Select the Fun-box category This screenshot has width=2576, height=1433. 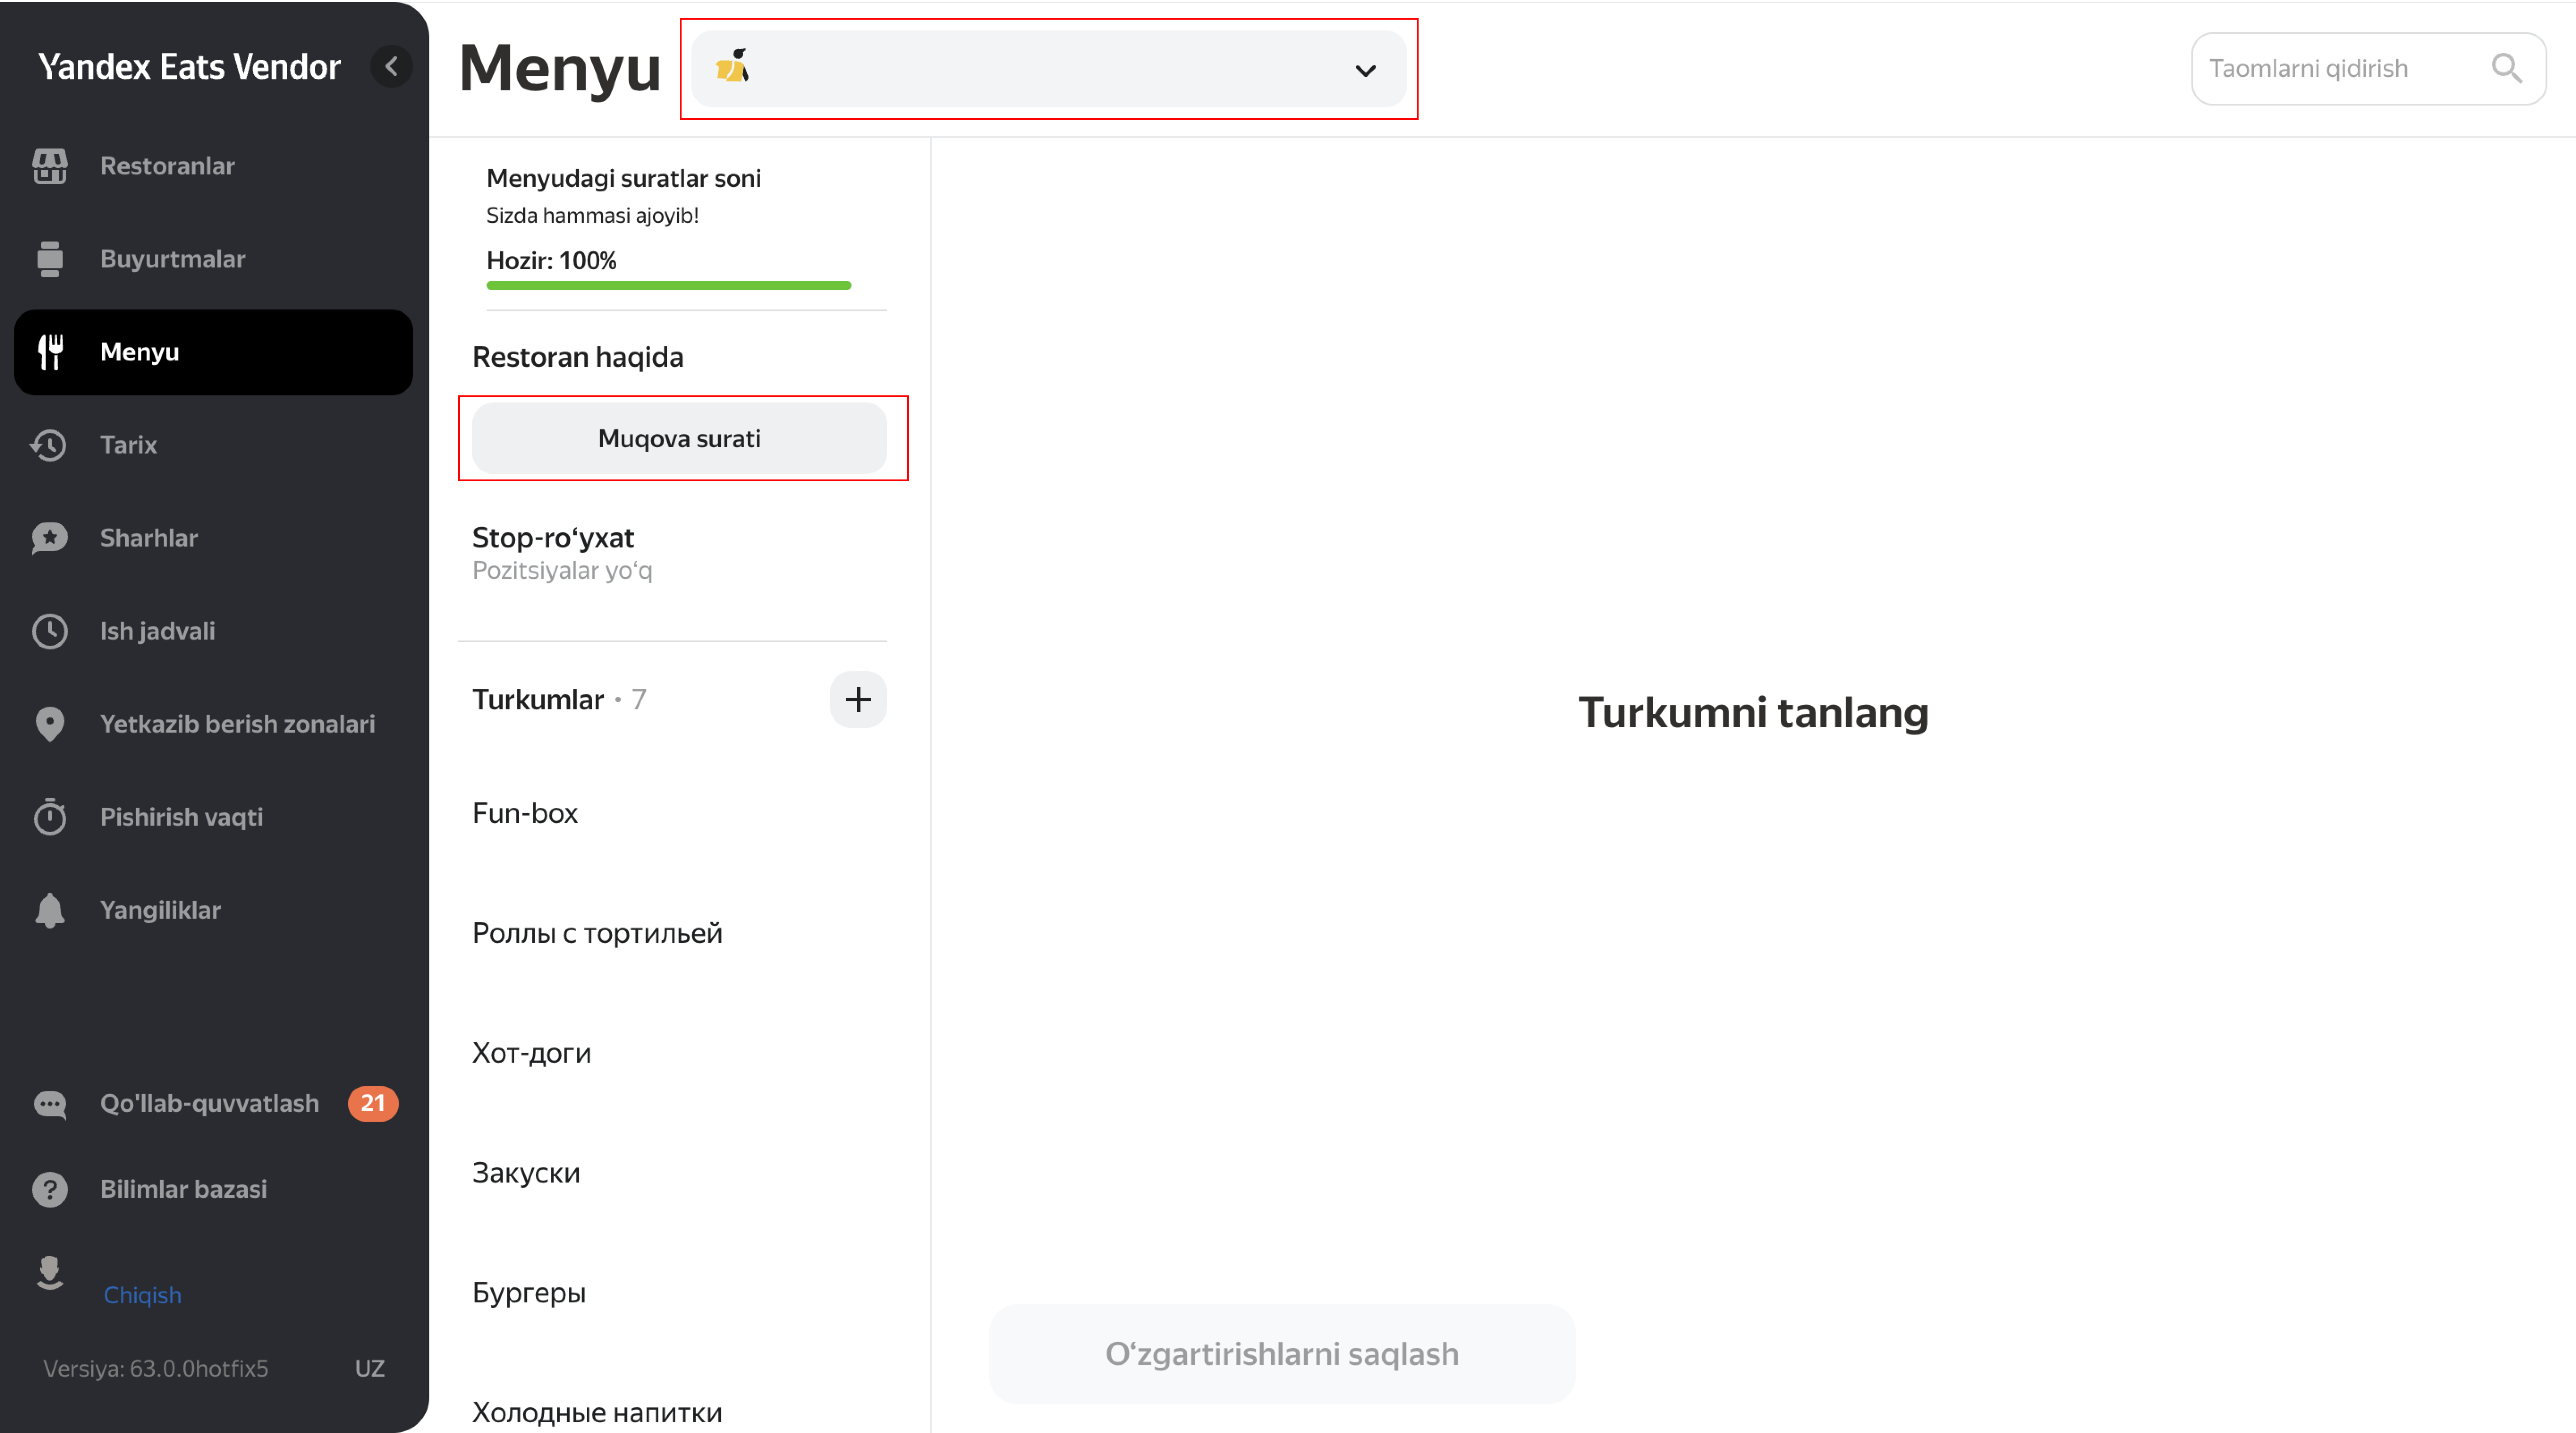click(x=525, y=813)
